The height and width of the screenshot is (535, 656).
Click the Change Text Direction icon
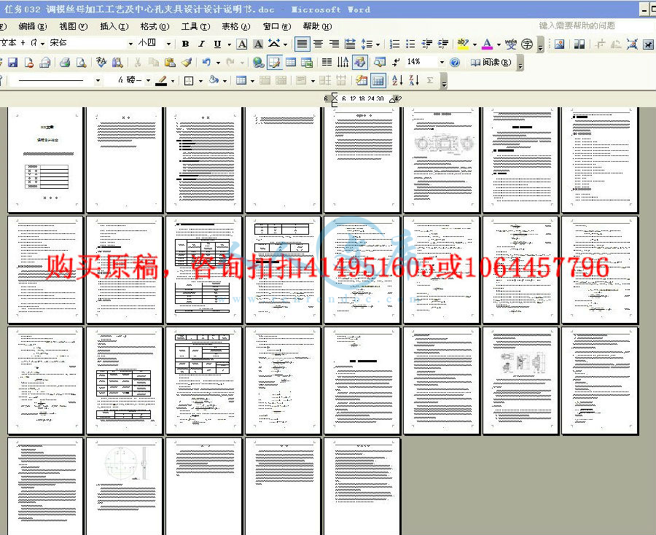[343, 63]
